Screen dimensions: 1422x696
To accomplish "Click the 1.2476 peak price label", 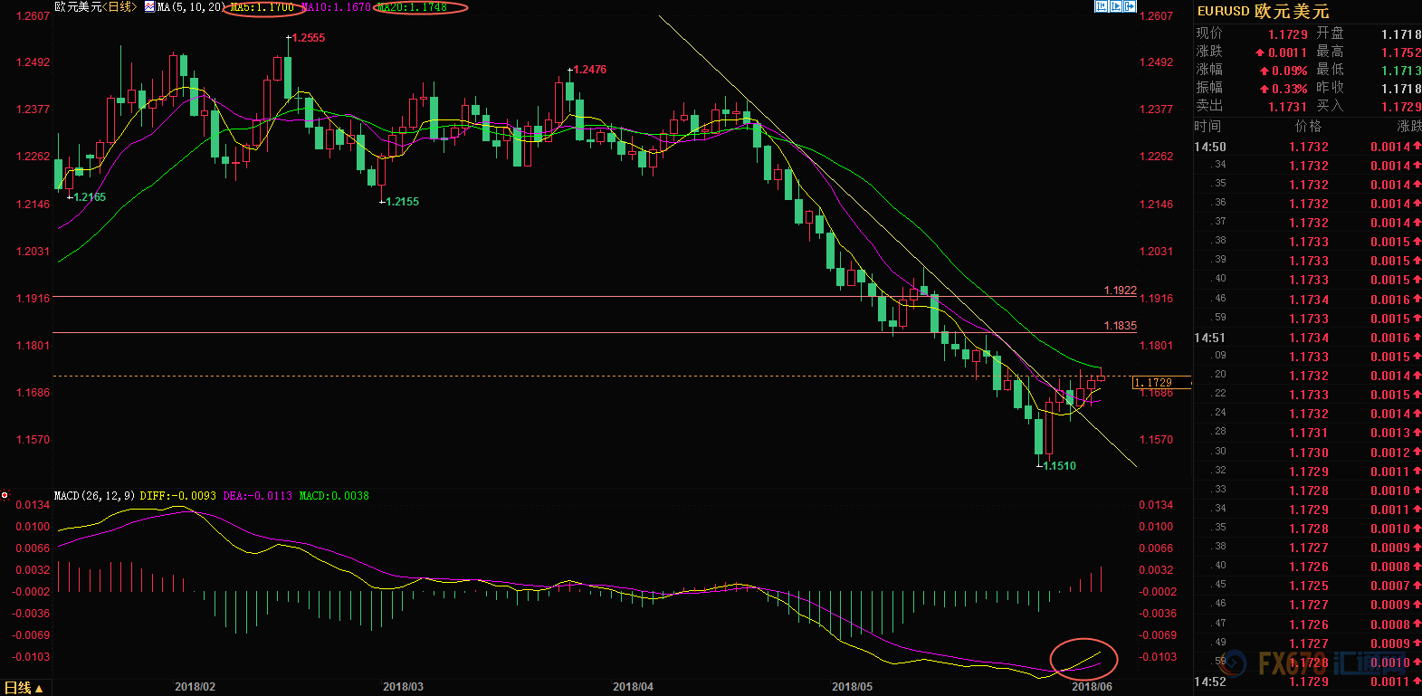I will [590, 70].
